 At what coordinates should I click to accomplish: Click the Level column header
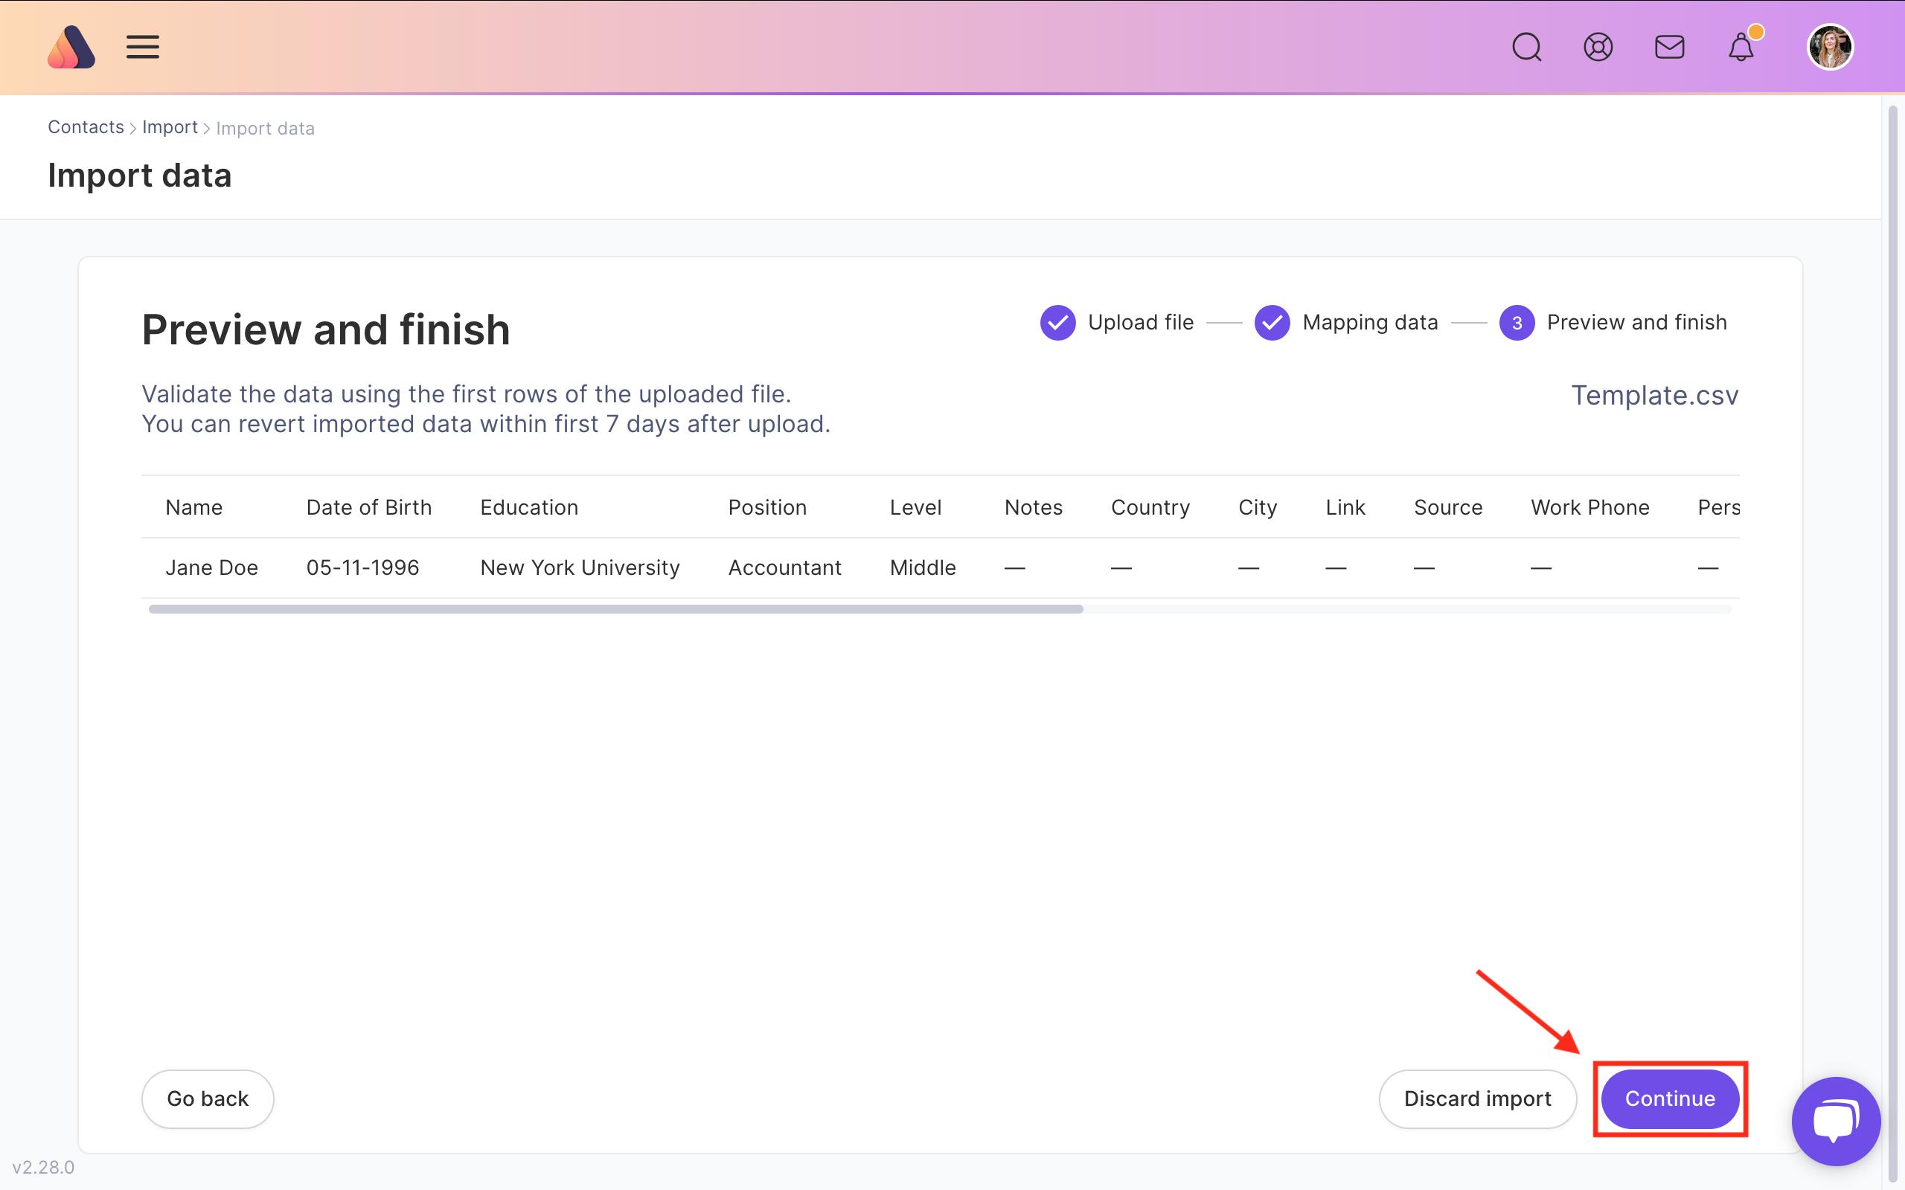[915, 508]
